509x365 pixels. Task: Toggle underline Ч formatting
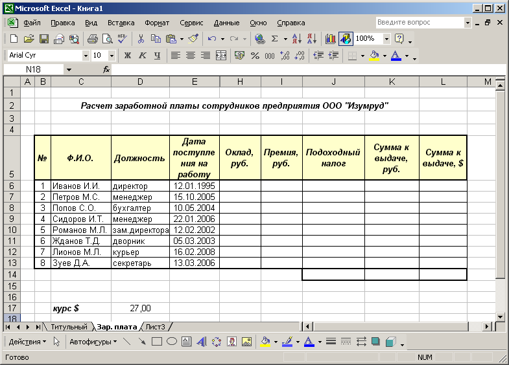coord(157,56)
